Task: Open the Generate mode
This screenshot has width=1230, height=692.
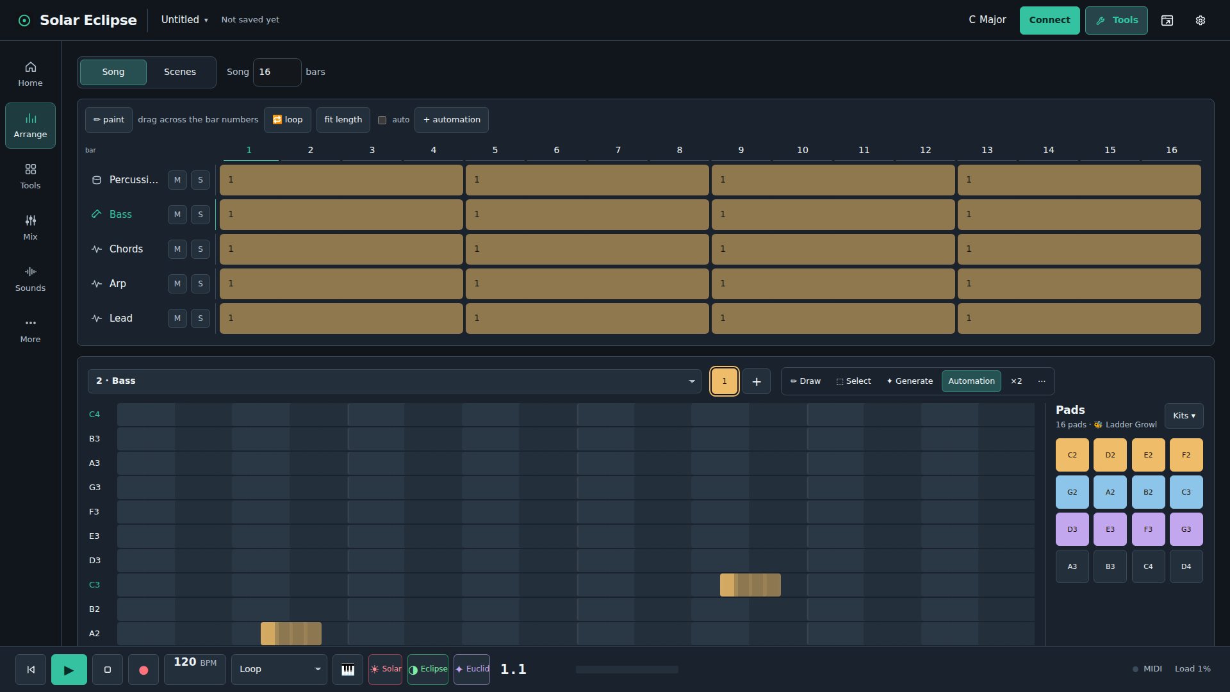Action: (x=910, y=381)
